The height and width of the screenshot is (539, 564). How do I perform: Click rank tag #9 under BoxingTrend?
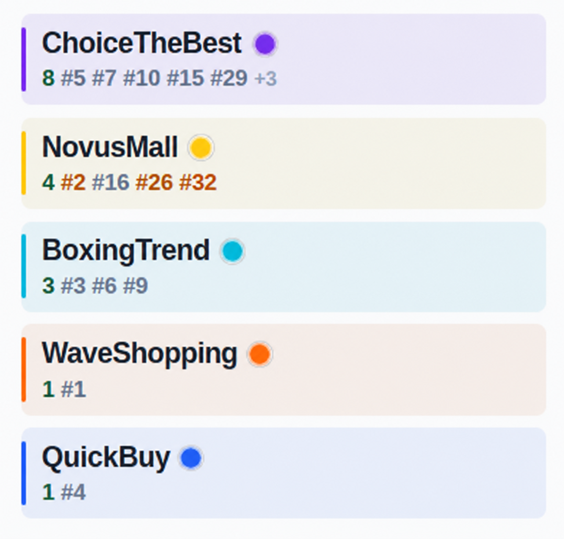pyautogui.click(x=135, y=286)
